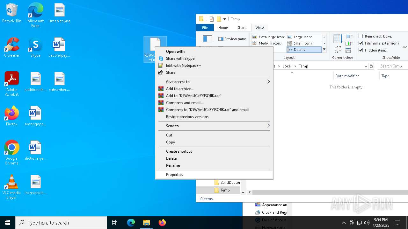Expand Give access to submenu

[214, 82]
